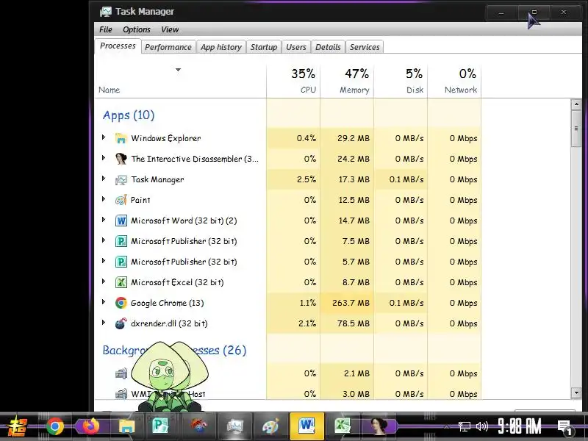Switch to Word on the taskbar

click(306, 426)
